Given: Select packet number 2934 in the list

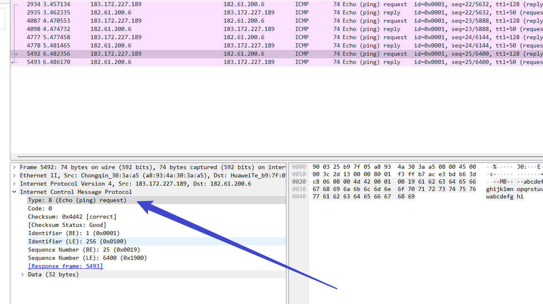Looking at the screenshot, I should (x=276, y=4).
